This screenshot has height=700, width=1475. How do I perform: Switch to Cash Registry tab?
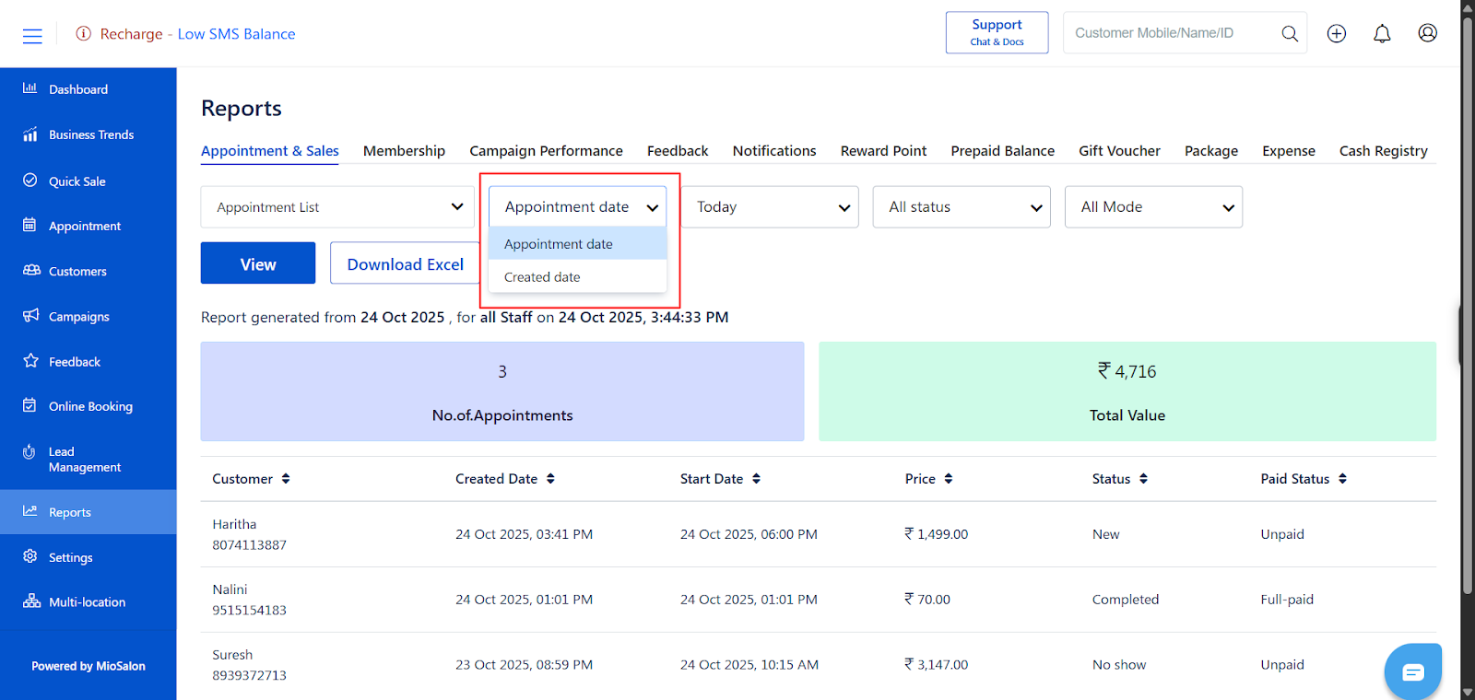pos(1383,151)
